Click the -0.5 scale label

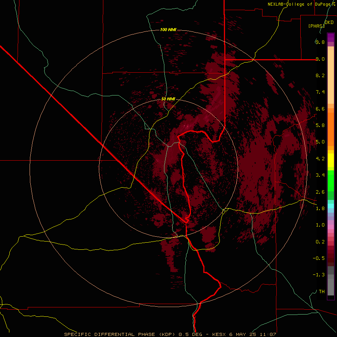coord(319,258)
